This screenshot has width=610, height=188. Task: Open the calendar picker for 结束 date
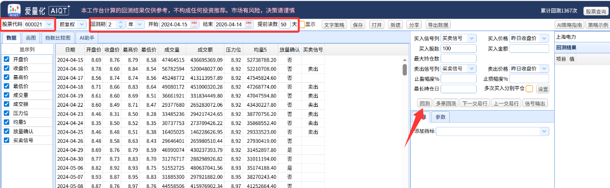[x=248, y=24]
